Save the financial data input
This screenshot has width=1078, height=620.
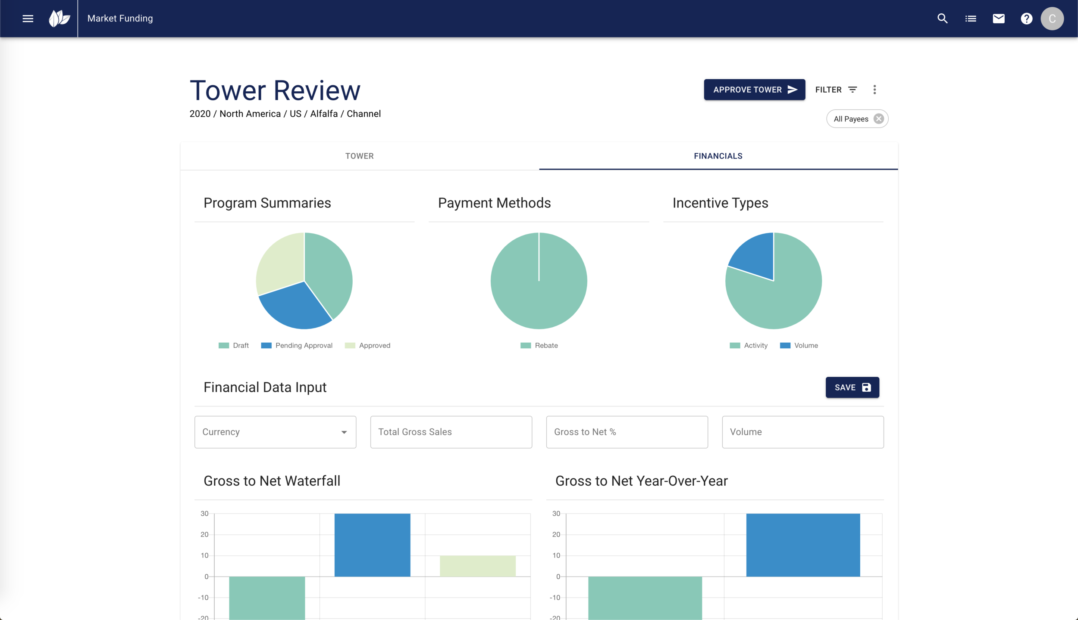(852, 387)
